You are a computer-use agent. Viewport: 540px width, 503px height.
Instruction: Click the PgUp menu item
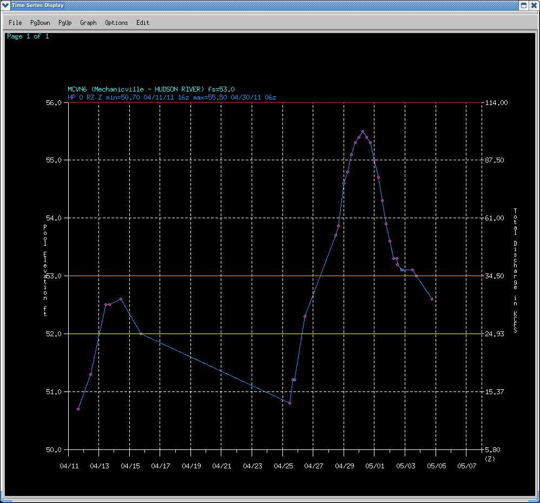click(x=65, y=23)
